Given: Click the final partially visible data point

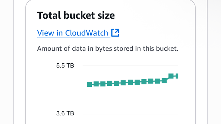Looking at the screenshot, I should 177,76.
